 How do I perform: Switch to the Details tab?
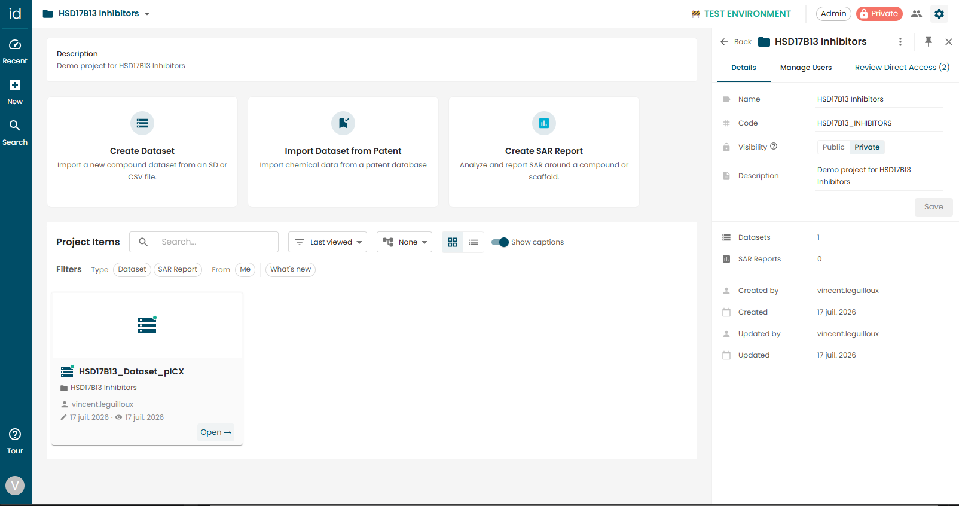pos(744,68)
